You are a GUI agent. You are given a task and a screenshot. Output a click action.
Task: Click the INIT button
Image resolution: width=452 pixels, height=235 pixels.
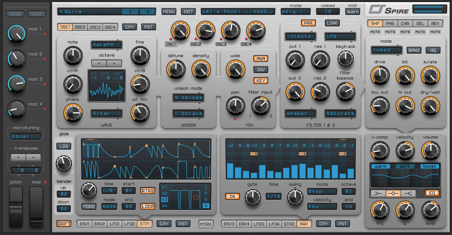pyautogui.click(x=188, y=12)
